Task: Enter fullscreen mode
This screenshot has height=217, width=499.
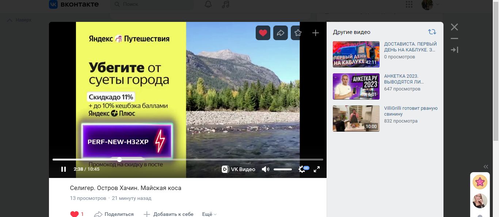Action: pyautogui.click(x=317, y=169)
